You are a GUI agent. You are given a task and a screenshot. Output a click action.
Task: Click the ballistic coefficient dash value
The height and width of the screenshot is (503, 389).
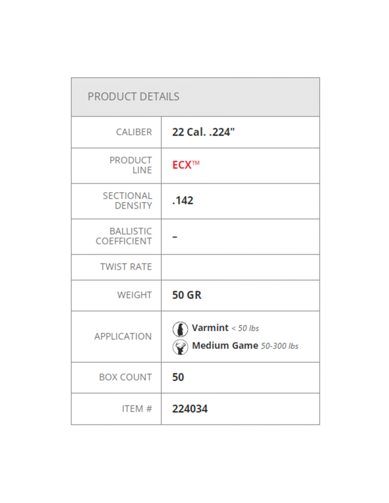pos(175,237)
